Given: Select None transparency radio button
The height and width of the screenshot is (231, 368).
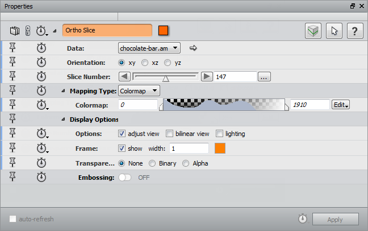Looking at the screenshot, I should coord(122,163).
